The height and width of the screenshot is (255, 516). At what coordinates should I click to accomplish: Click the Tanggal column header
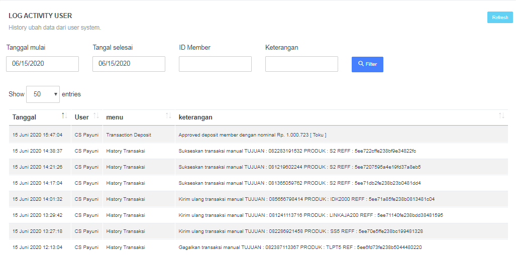pos(40,117)
